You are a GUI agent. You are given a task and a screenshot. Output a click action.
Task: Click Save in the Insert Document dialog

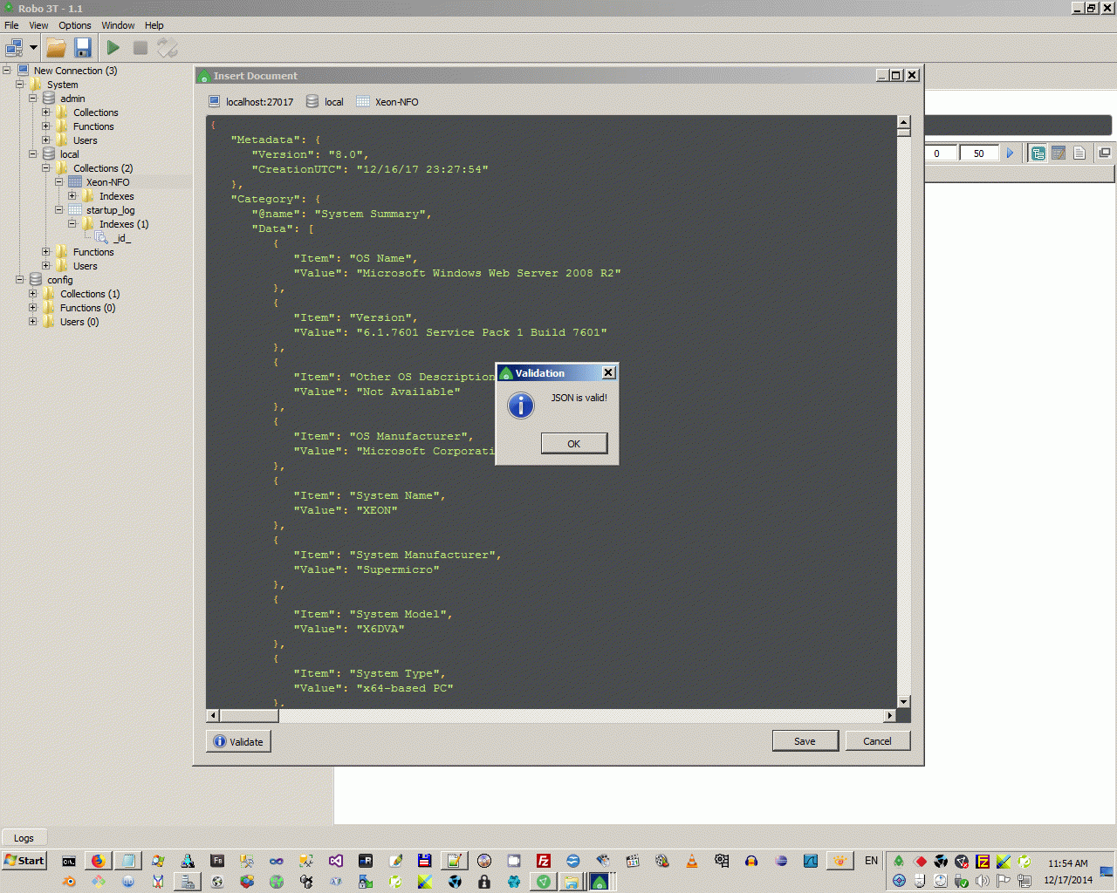805,741
